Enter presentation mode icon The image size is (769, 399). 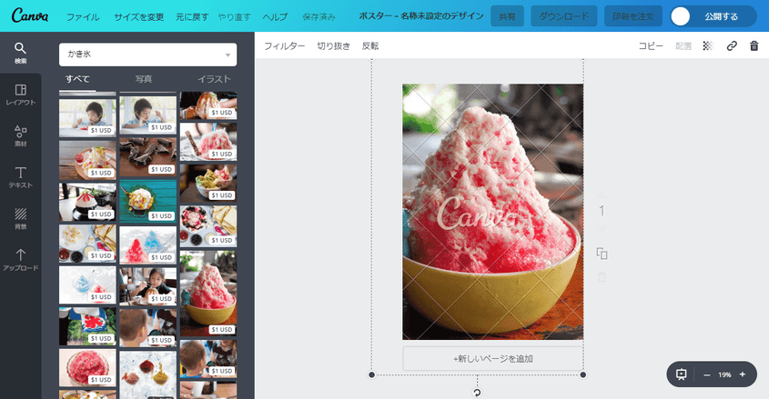click(682, 374)
